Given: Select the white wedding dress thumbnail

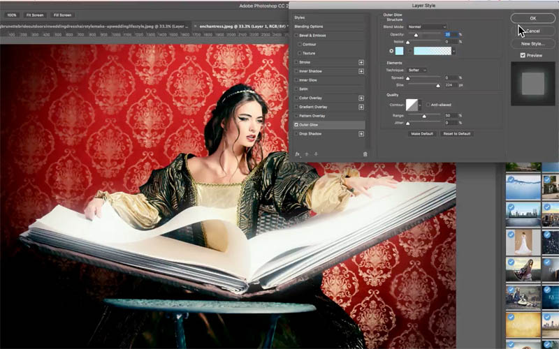Looking at the screenshot, I should pos(522,242).
